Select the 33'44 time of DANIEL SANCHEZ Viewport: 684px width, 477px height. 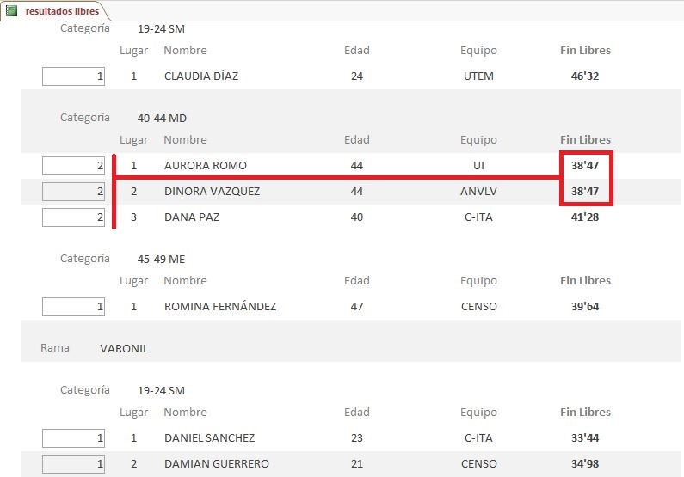coord(585,437)
